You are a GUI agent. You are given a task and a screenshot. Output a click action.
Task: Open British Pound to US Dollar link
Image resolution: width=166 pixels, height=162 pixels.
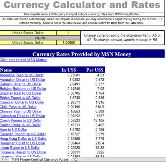coord(20,98)
